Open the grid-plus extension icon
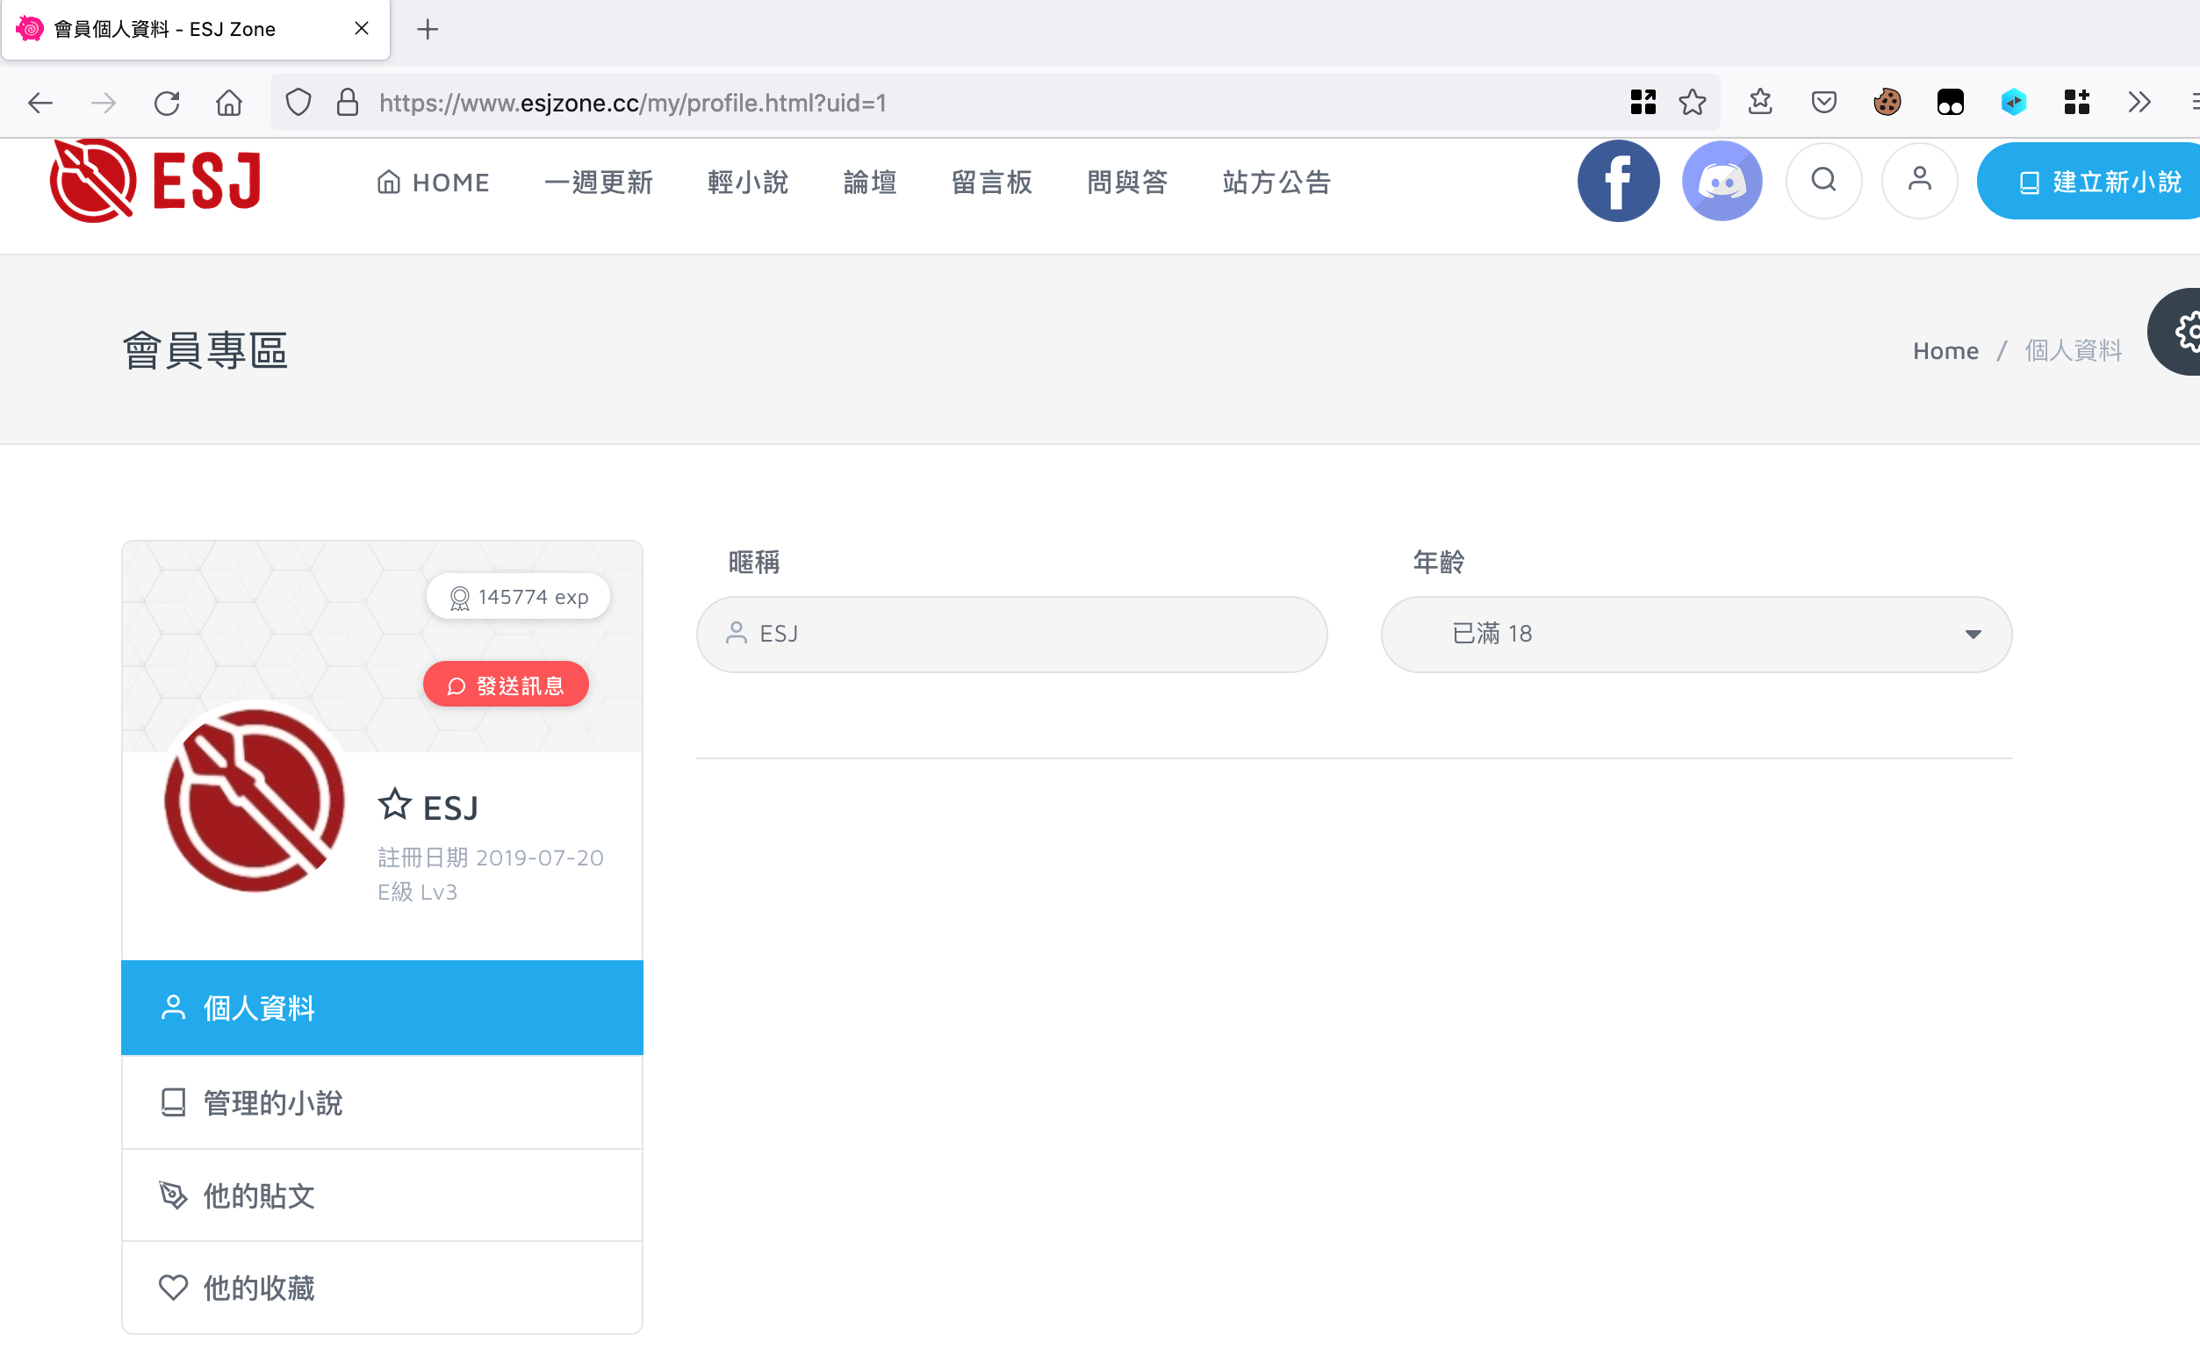2200x1371 pixels. pyautogui.click(x=2077, y=102)
